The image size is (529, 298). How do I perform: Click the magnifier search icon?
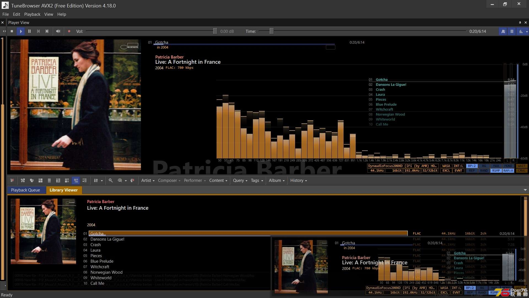110,180
